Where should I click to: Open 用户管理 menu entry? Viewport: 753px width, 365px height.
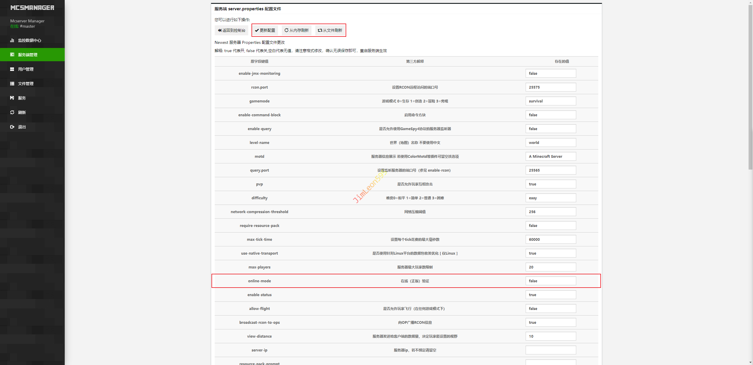26,69
